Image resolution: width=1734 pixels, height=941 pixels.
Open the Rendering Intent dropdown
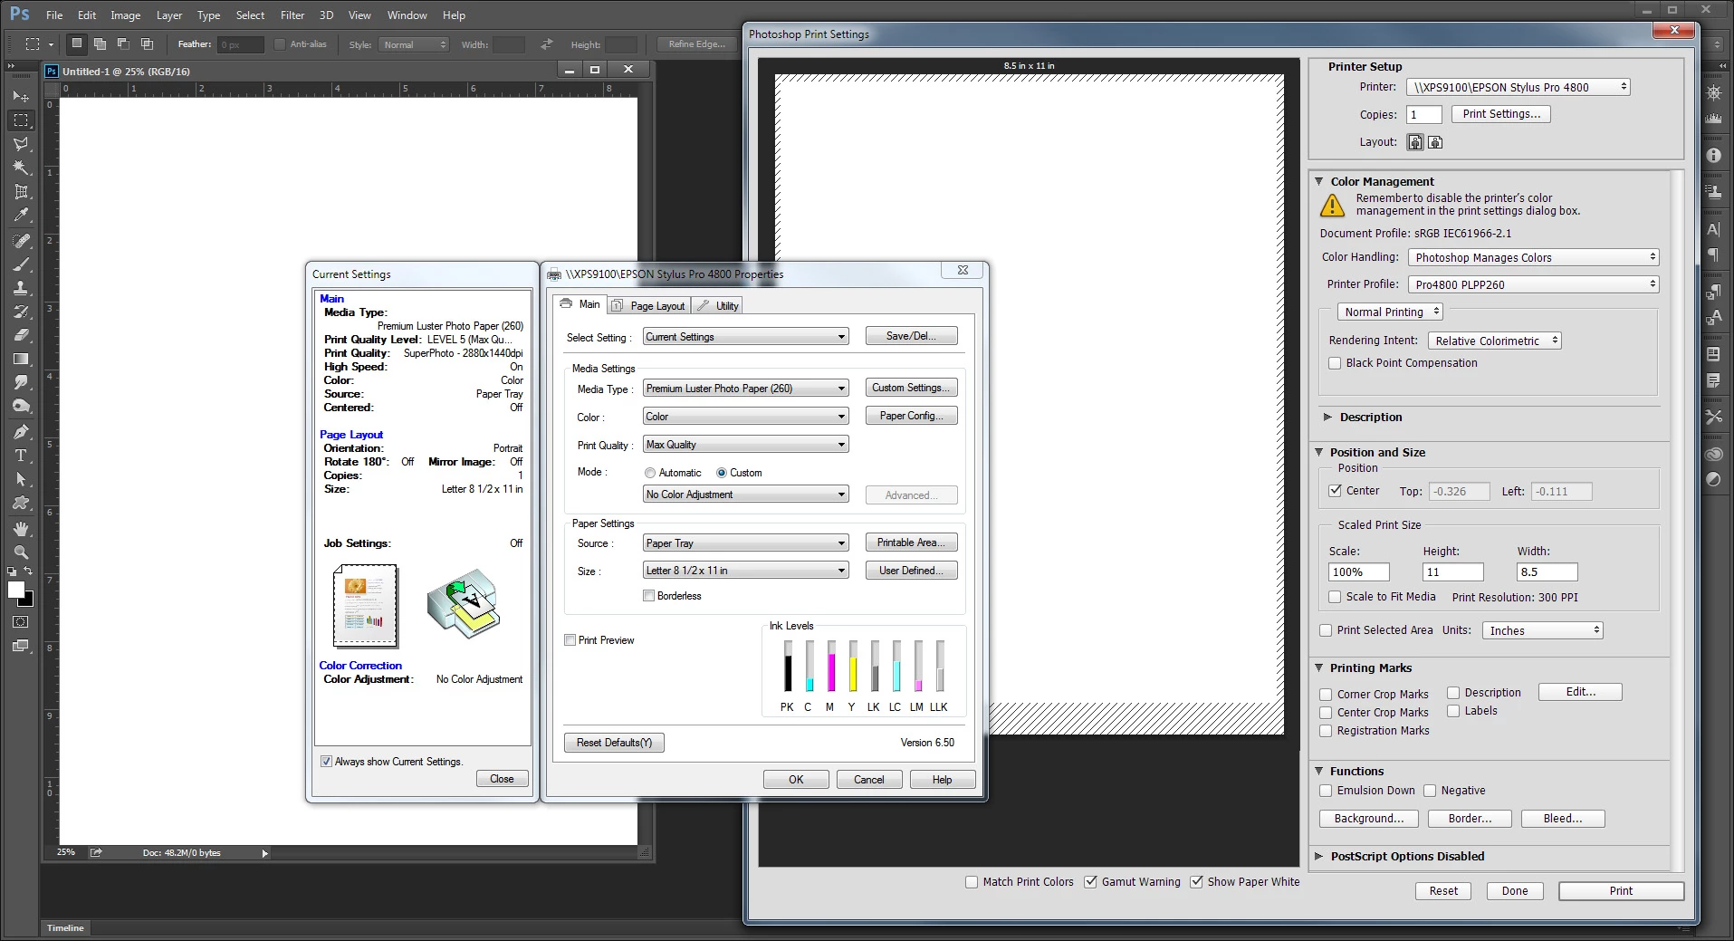(x=1495, y=341)
